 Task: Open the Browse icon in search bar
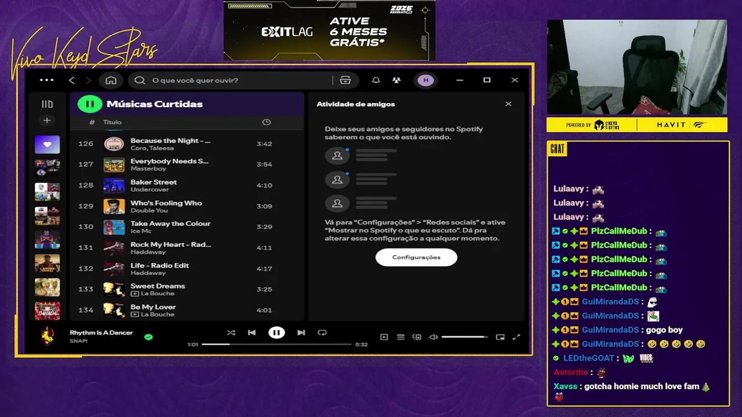[345, 80]
